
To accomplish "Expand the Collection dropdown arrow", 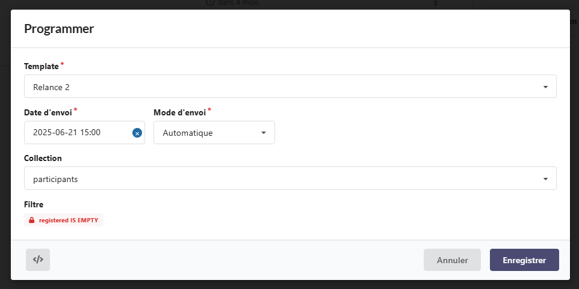I will pos(545,179).
